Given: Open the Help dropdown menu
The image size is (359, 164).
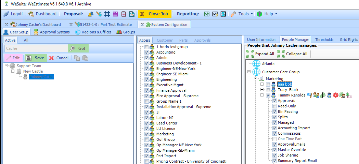Looking at the screenshot, I should point(267,14).
